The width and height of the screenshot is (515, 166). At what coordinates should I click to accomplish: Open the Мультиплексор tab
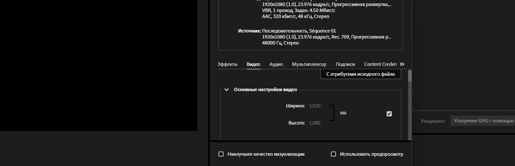pos(309,64)
